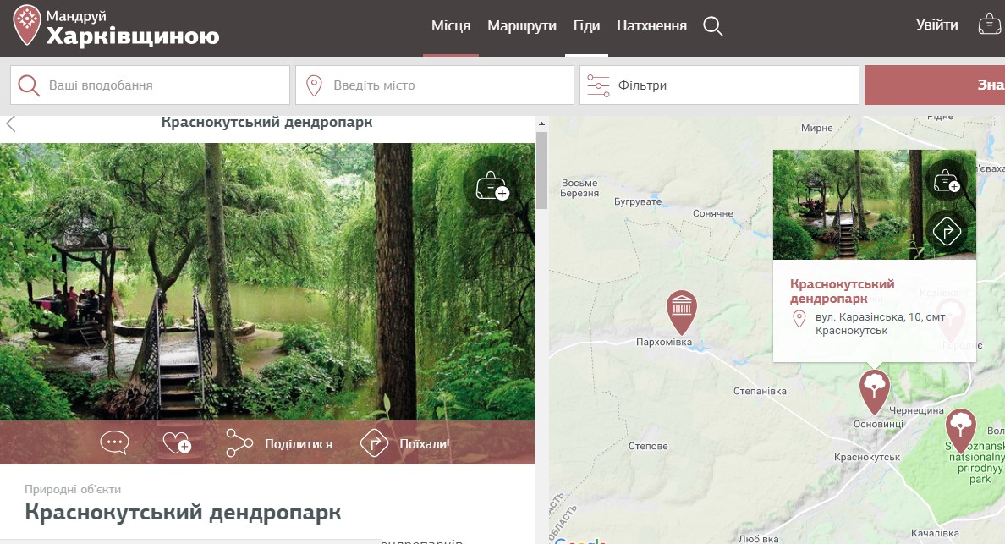
Task: Click the Поділитися button
Action: tap(299, 443)
